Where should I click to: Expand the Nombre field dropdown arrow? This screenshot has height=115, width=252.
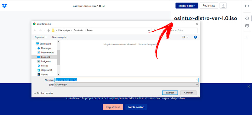click(197, 80)
